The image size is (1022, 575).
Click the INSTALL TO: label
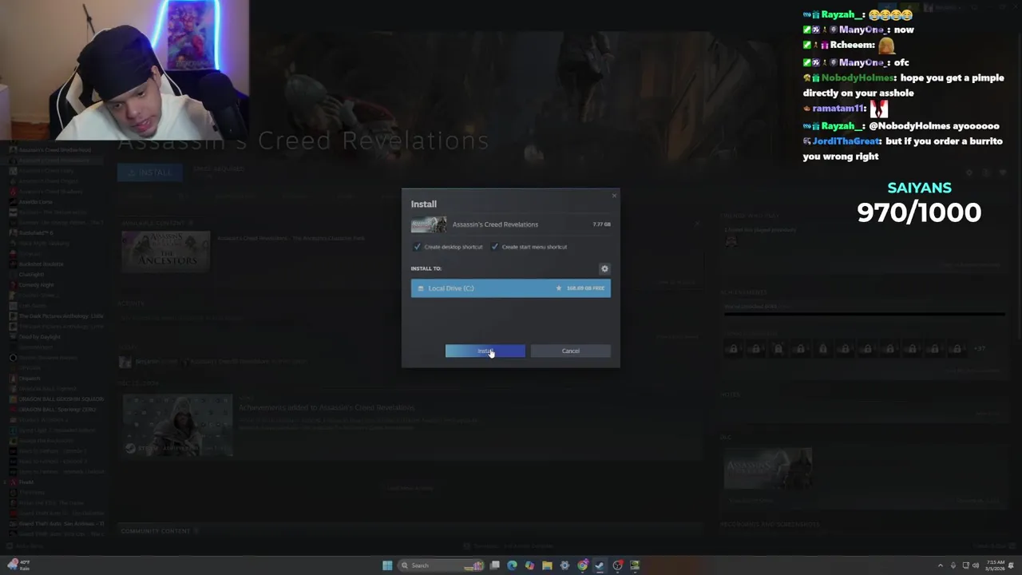click(426, 268)
